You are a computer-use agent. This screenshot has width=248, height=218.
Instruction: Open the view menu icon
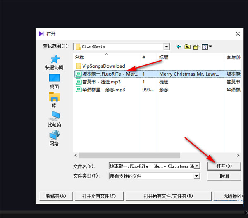tap(207, 47)
